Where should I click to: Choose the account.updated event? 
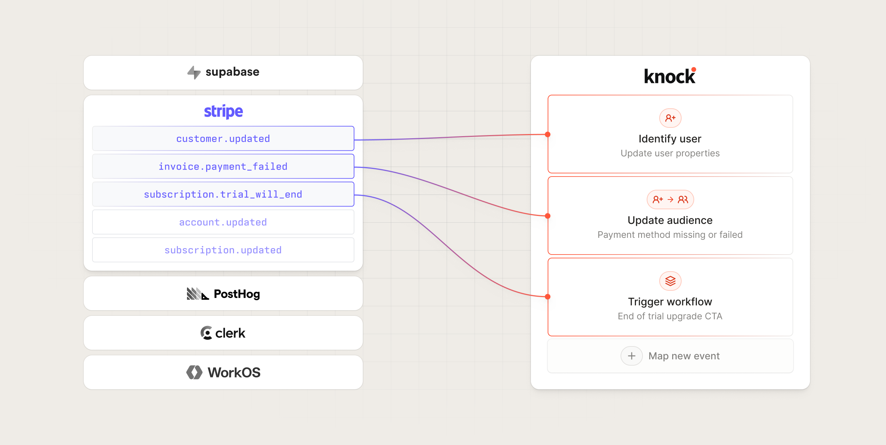pos(223,222)
